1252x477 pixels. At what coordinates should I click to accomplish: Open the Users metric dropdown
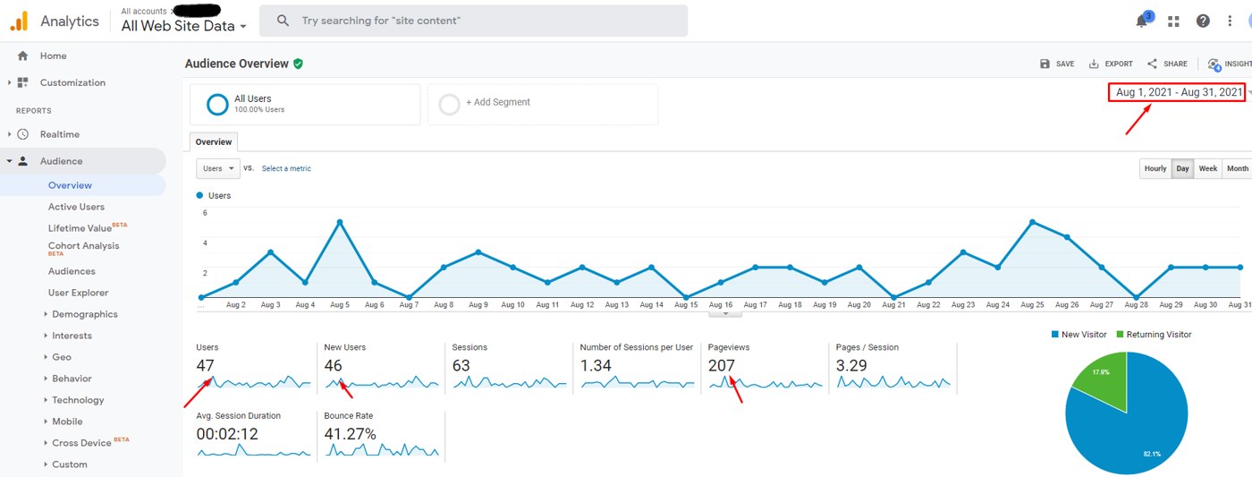click(218, 168)
